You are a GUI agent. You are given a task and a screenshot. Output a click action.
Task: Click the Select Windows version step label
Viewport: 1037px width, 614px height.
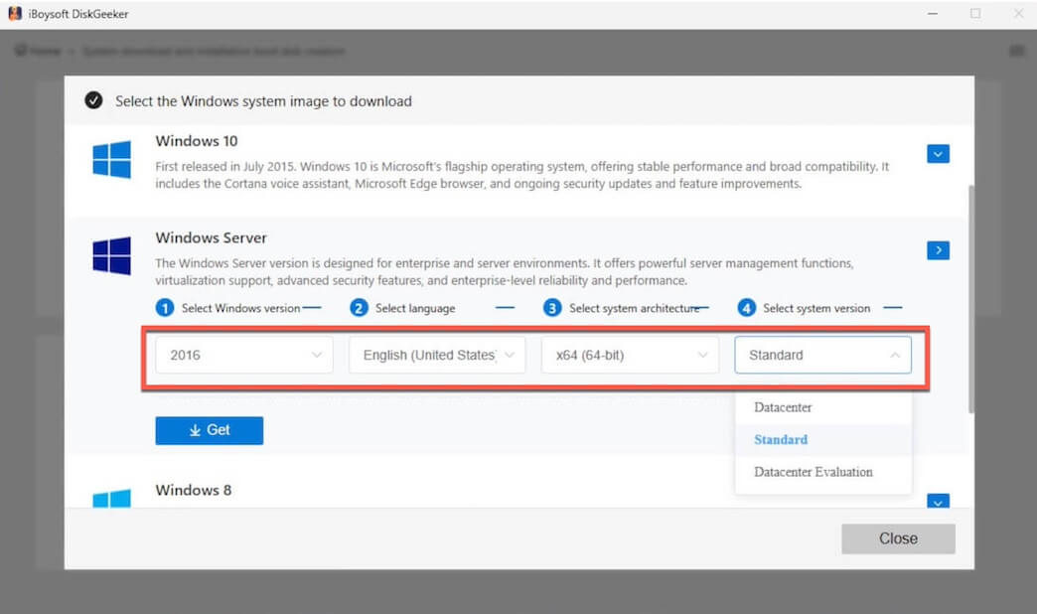[x=240, y=308]
